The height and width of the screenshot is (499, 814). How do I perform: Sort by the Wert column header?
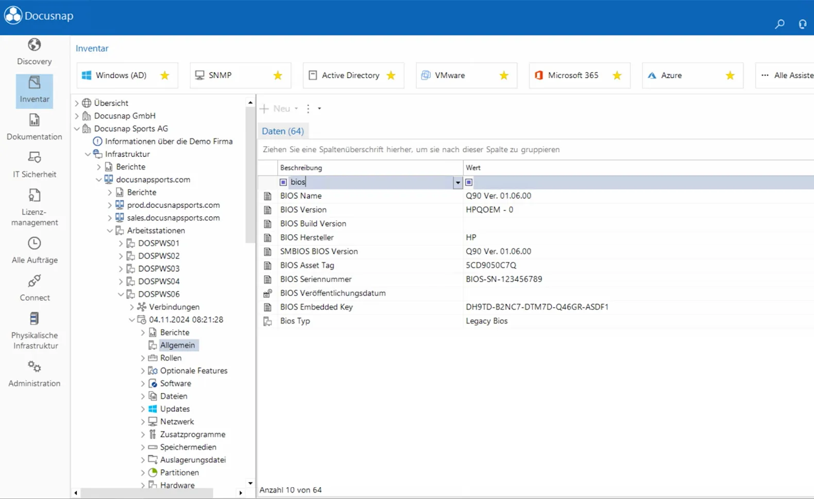coord(638,168)
